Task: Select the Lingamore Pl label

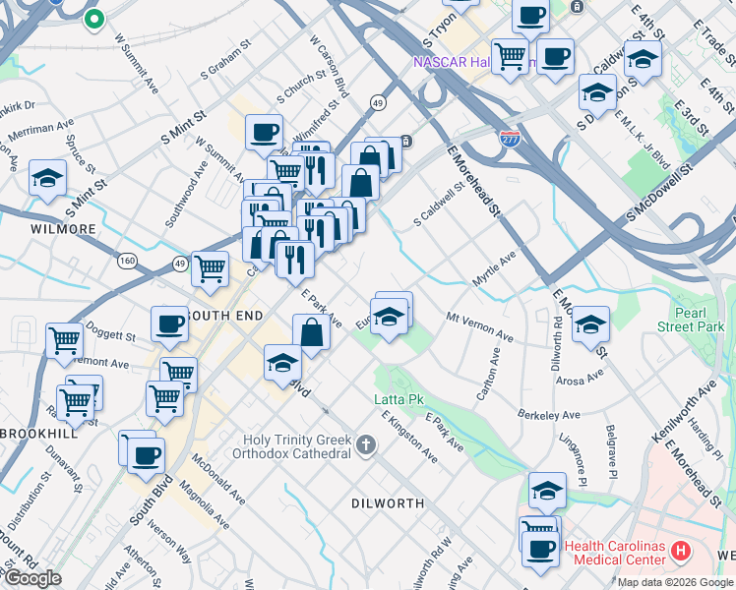Action: (x=573, y=459)
